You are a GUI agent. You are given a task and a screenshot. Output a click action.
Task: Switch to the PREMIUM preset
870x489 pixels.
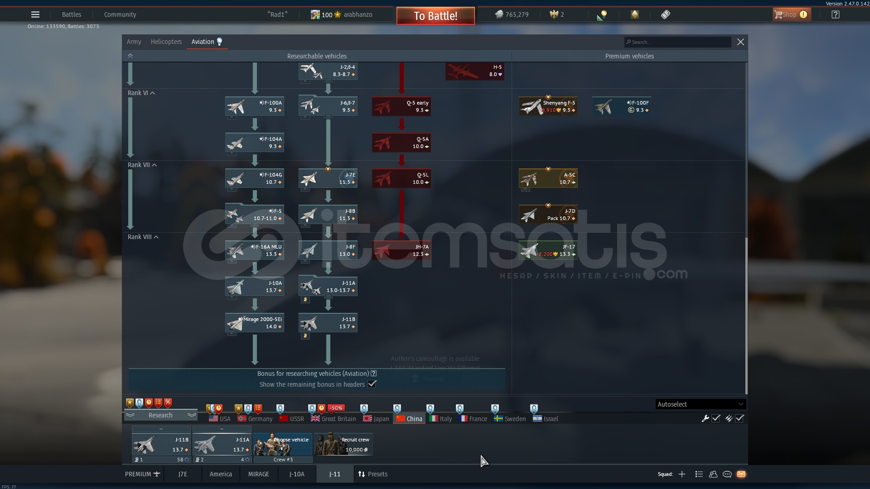pyautogui.click(x=142, y=474)
